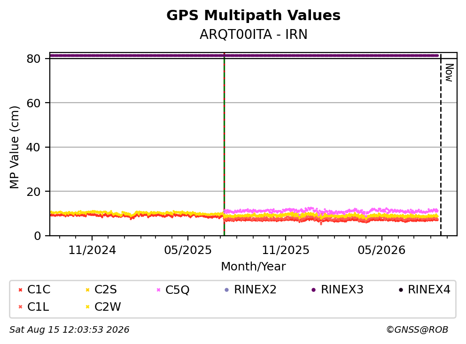Screen dimensions: 466x344
Task: Click the RINEX2 legend entry
Action: click(x=250, y=290)
